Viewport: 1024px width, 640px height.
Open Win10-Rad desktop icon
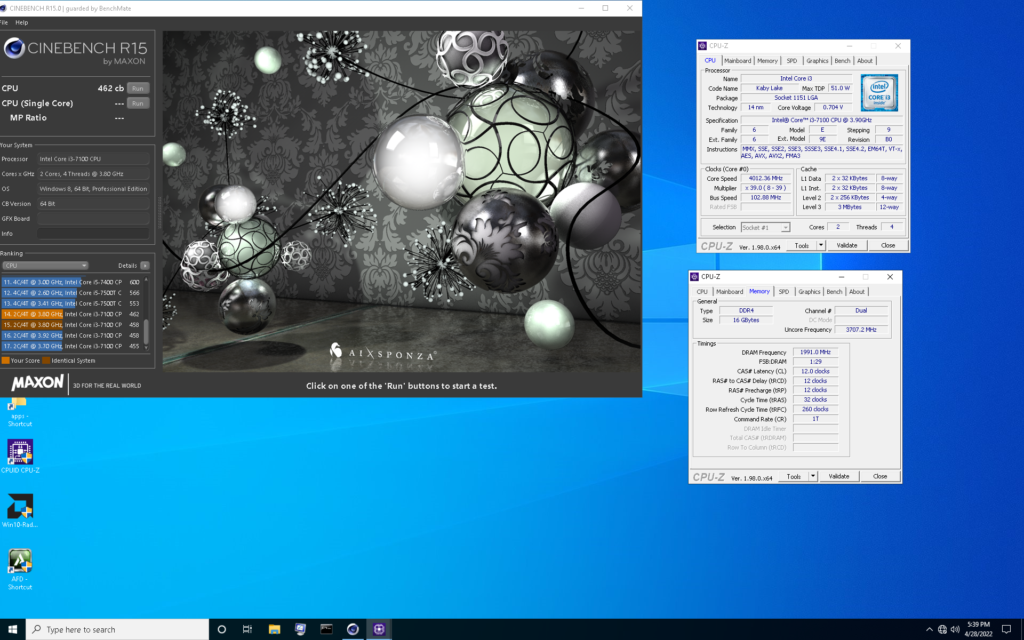click(20, 510)
